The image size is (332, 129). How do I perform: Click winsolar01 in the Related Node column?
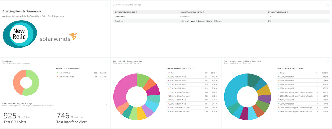120,17
